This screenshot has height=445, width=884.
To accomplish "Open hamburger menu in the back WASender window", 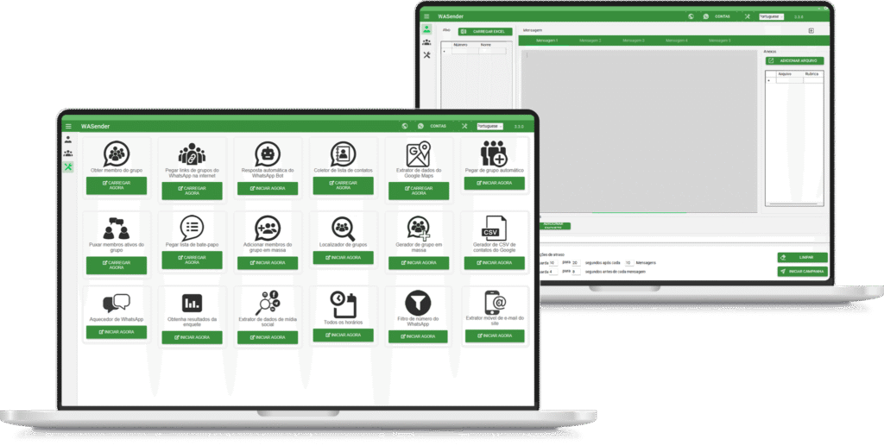I will 426,16.
